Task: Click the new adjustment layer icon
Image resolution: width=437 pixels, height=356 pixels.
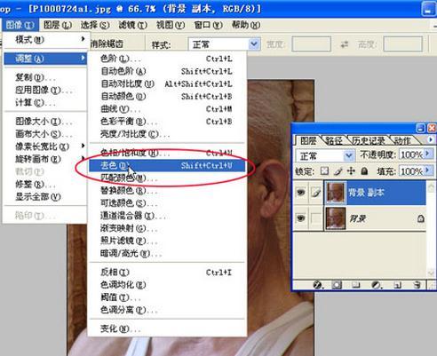Action: pos(377,285)
